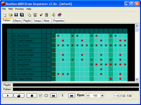Increase Bpm with the plus button

click(x=102, y=96)
